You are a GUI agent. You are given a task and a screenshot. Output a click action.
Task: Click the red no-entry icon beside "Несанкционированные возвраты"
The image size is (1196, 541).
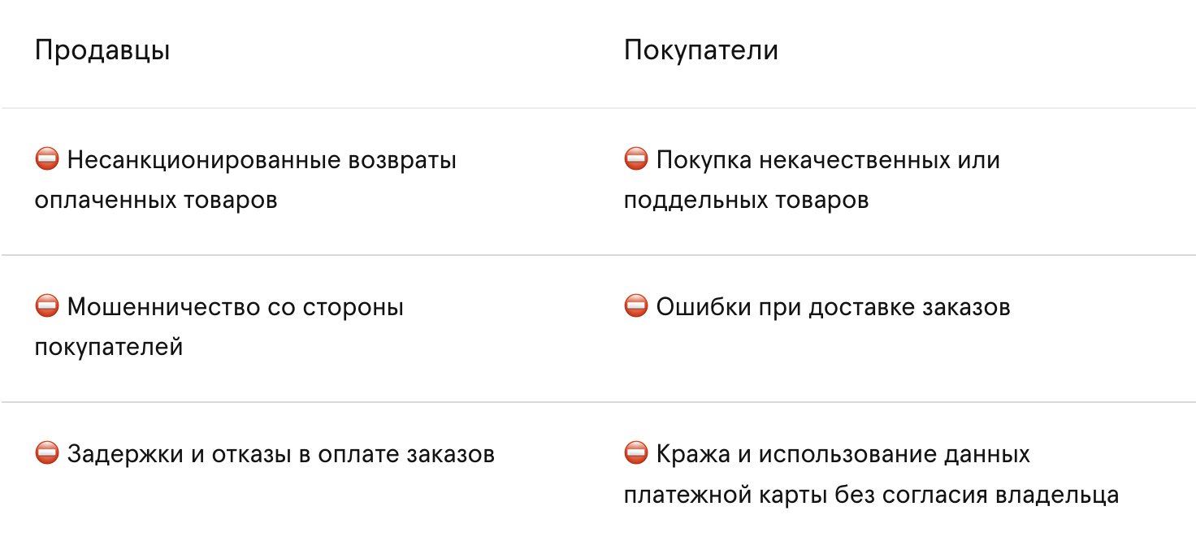point(47,159)
